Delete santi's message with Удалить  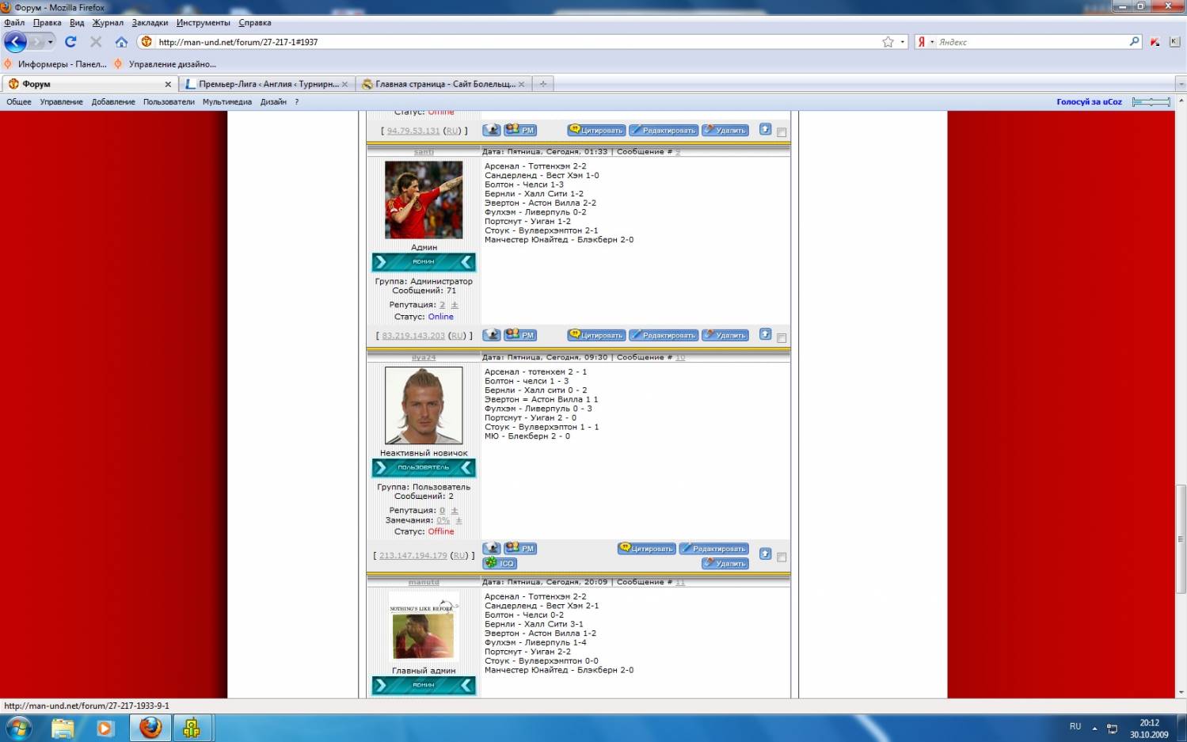[725, 335]
